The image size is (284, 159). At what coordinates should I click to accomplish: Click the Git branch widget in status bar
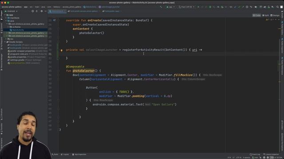256,158
